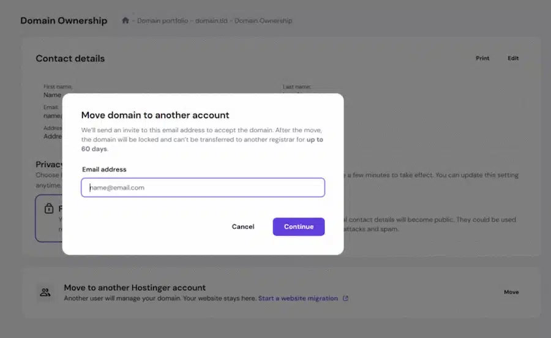
Task: Cancel the move domain dialog
Action: point(243,227)
